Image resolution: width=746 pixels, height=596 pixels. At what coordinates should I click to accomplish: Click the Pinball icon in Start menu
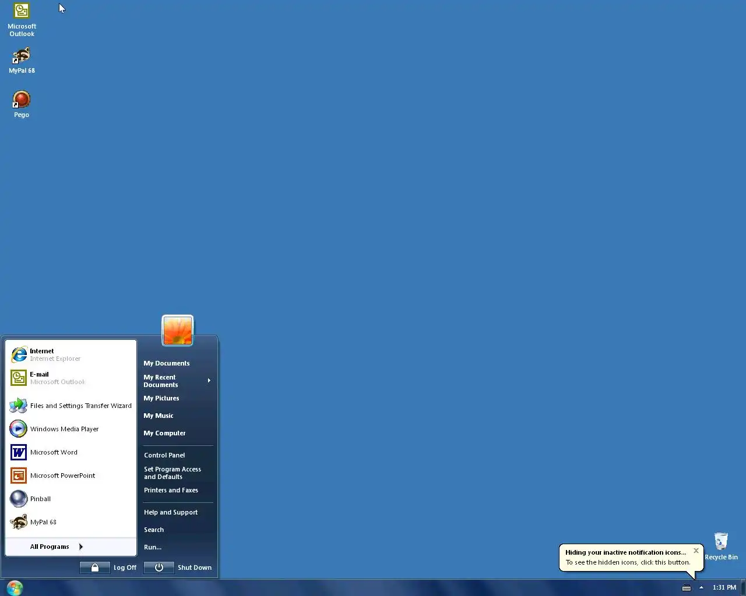pyautogui.click(x=19, y=499)
